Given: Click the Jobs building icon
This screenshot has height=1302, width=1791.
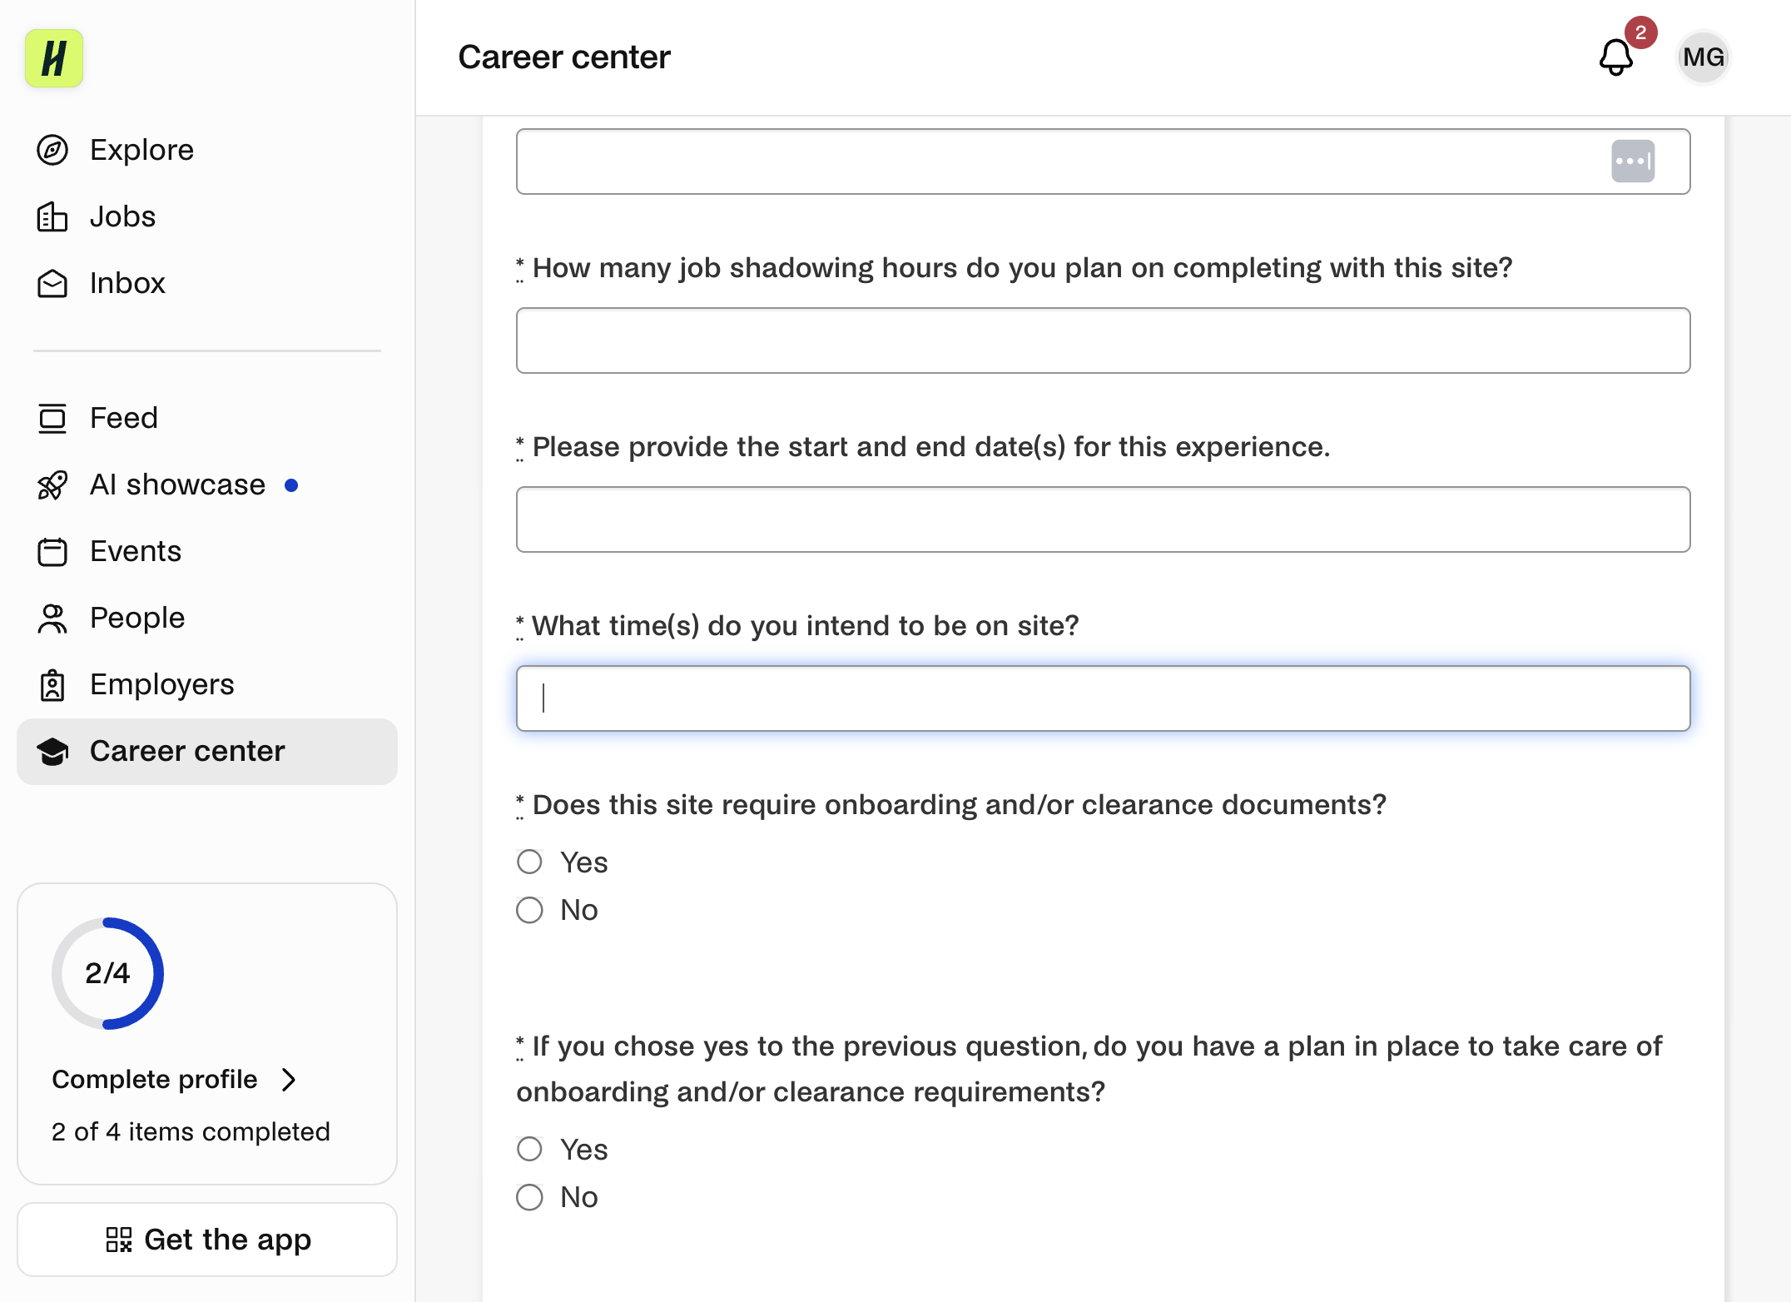Looking at the screenshot, I should coord(52,216).
